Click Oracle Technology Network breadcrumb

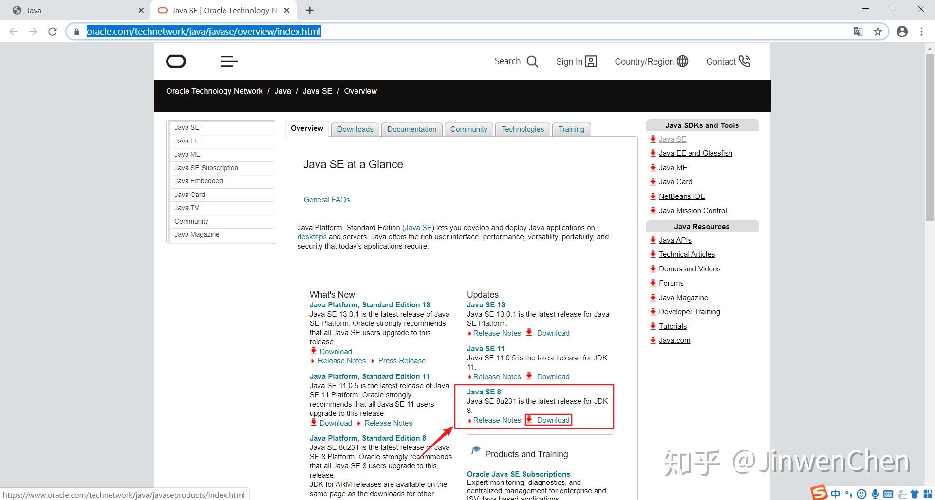coord(214,91)
